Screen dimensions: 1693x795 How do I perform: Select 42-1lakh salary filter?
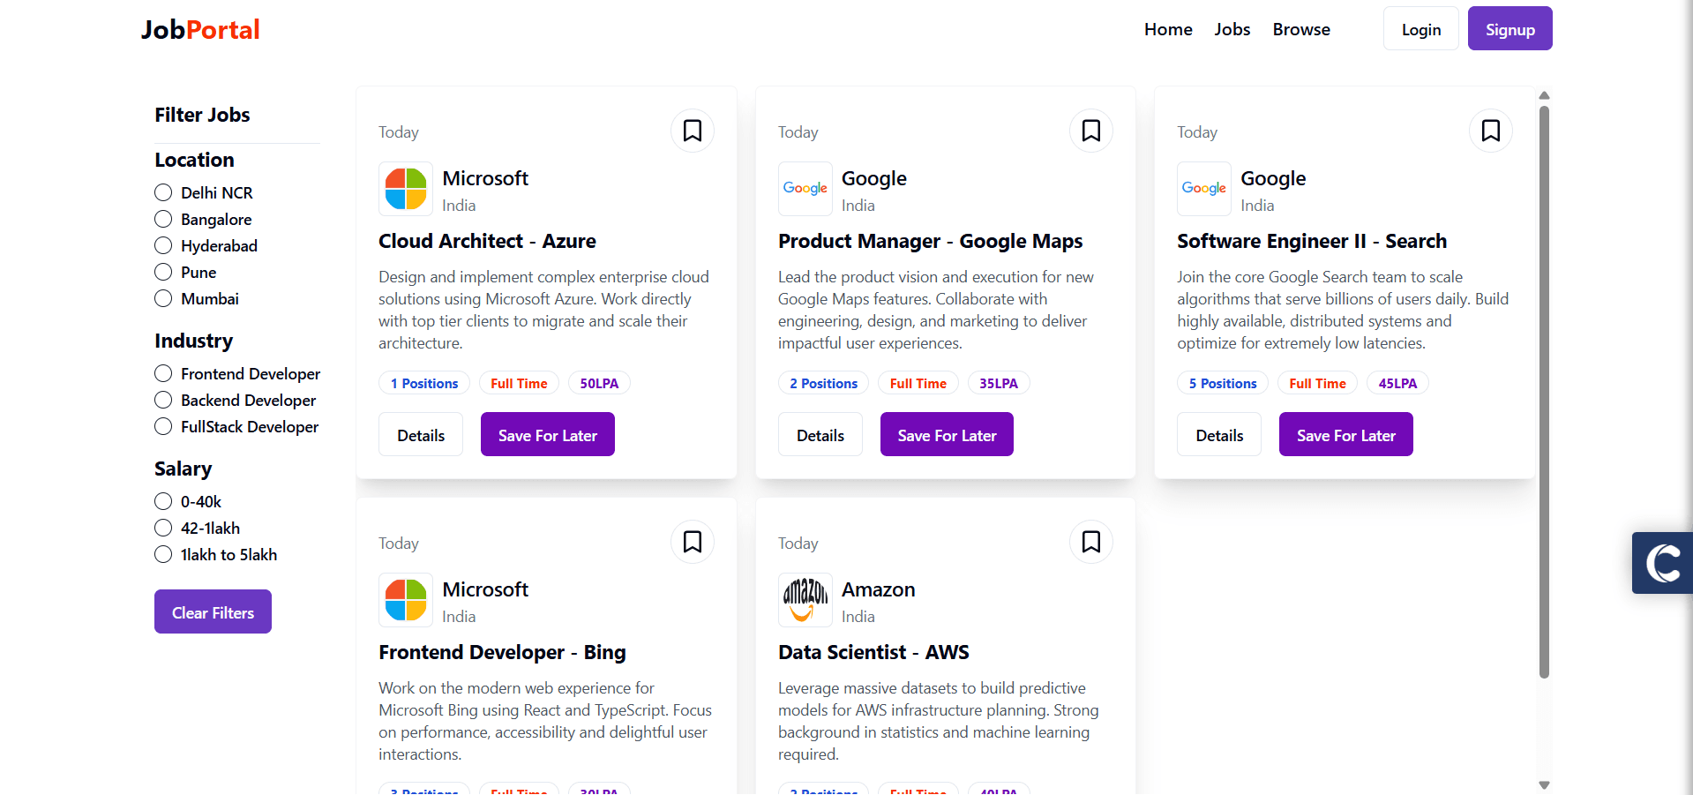point(163,528)
